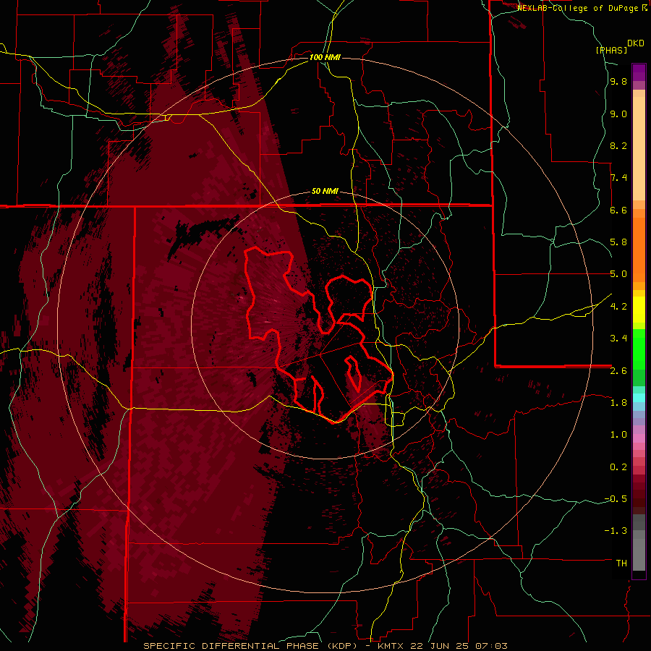Image resolution: width=651 pixels, height=651 pixels.
Task: Click the 100 NMI range ring label
Action: (x=325, y=57)
